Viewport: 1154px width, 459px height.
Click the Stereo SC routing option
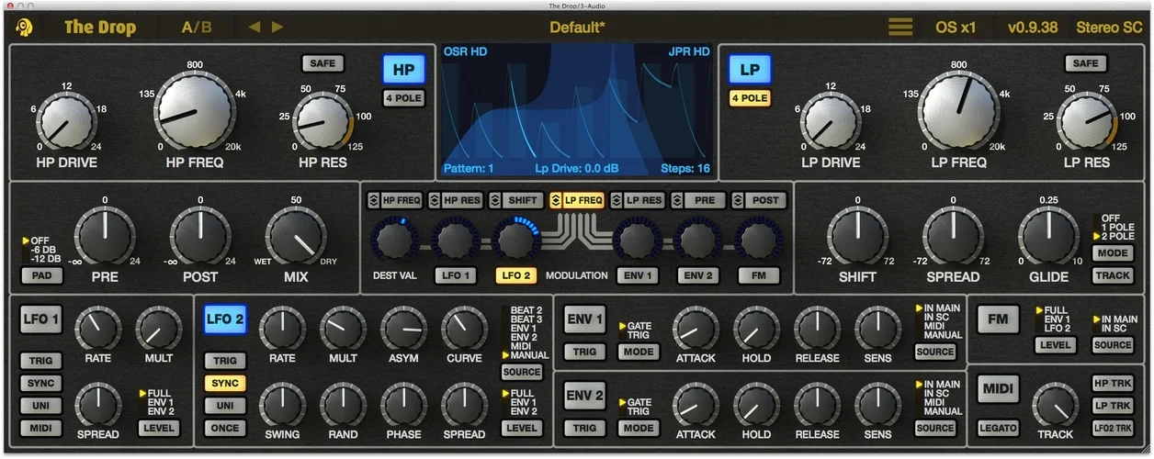(1109, 27)
